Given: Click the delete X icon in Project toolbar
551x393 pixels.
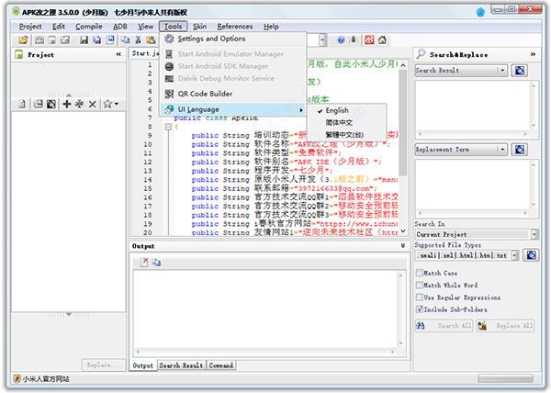Looking at the screenshot, I should 92,105.
